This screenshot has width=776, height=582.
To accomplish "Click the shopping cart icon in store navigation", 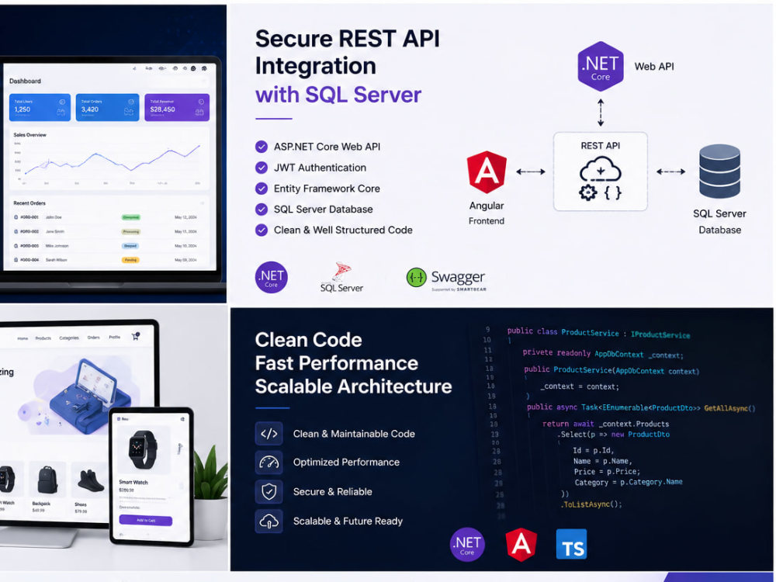I will tap(135, 337).
